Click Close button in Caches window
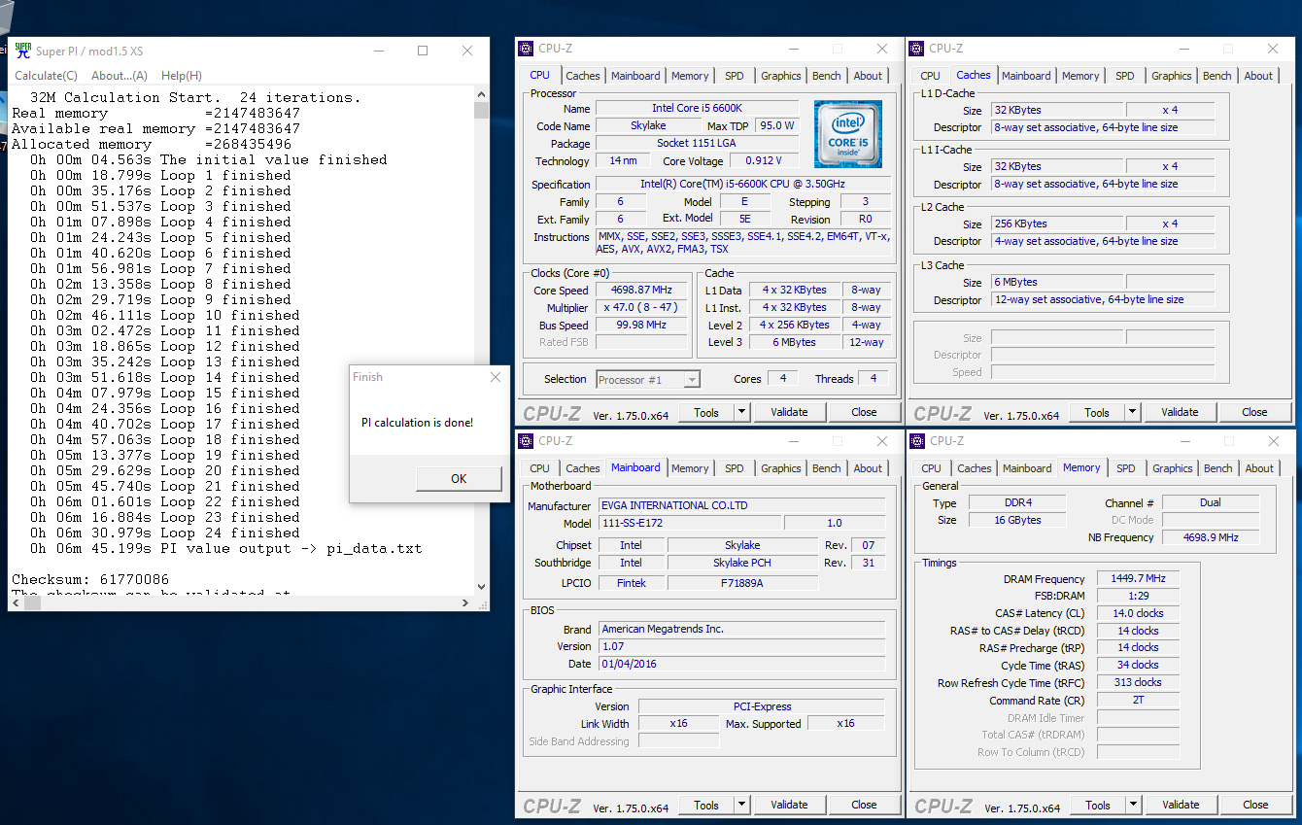Viewport: 1302px width, 825px height. pos(1254,412)
